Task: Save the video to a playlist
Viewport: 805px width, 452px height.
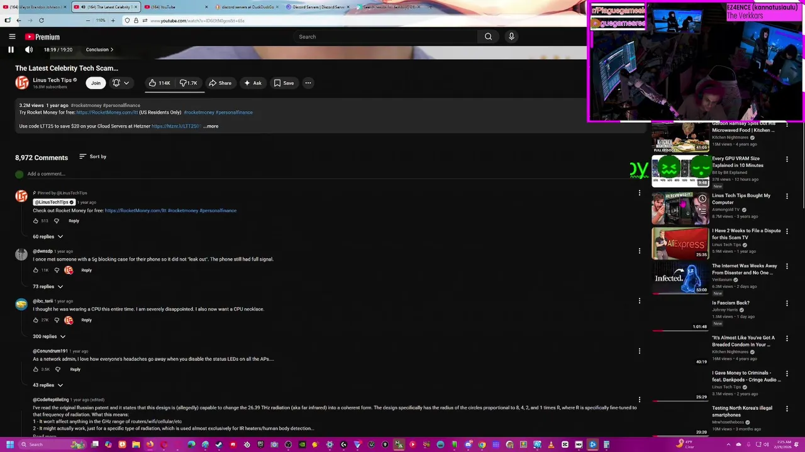Action: point(284,83)
